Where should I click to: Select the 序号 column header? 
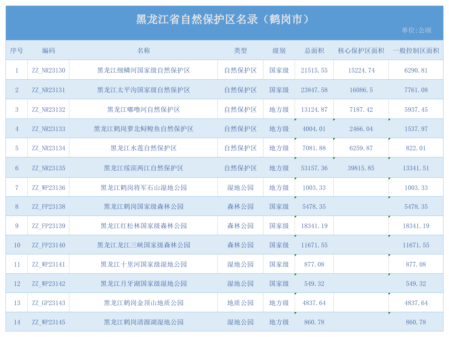click(x=17, y=50)
